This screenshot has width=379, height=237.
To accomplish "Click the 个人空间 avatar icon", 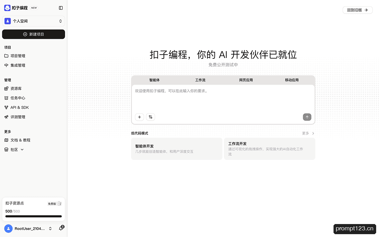I will click(x=8, y=21).
